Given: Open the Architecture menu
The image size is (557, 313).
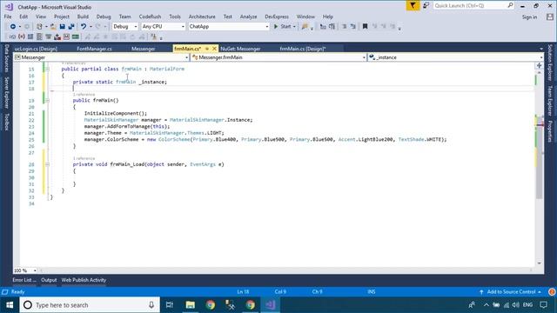Looking at the screenshot, I should click(202, 17).
